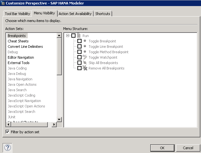This screenshot has height=153, width=201.
Task: Disable the Filter by action set checkbox
Action: [8, 132]
